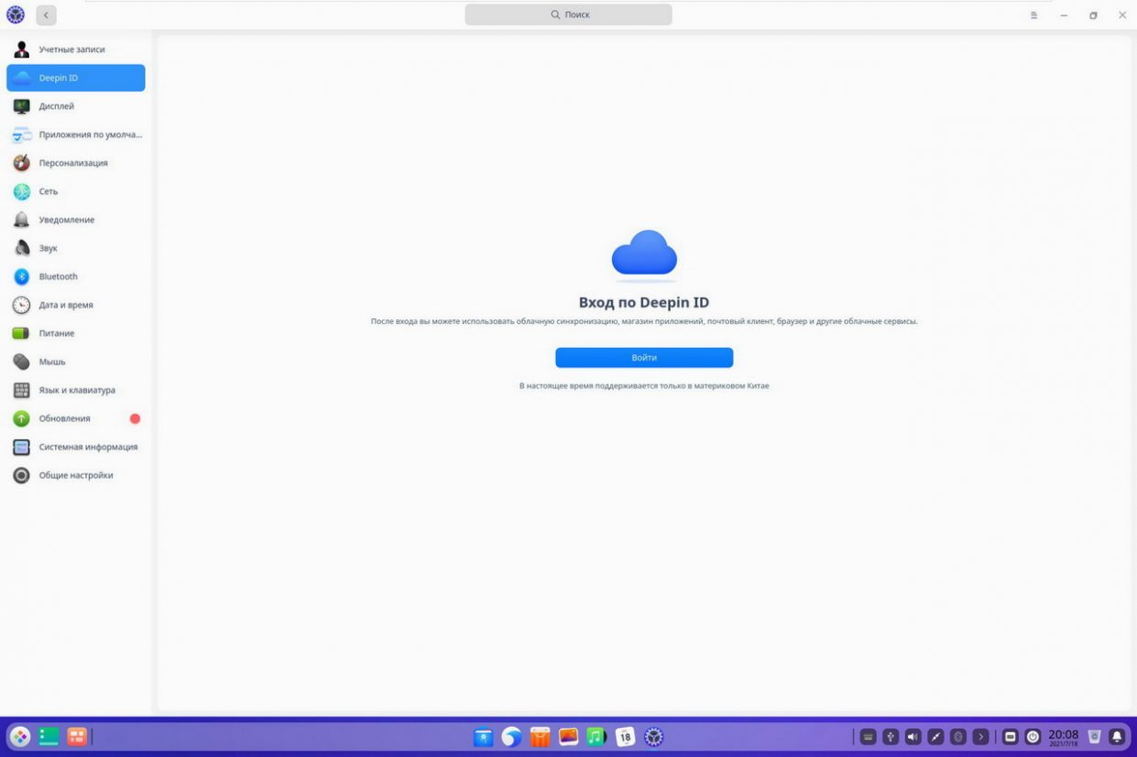
Task: Click the blue Войти button
Action: point(643,358)
